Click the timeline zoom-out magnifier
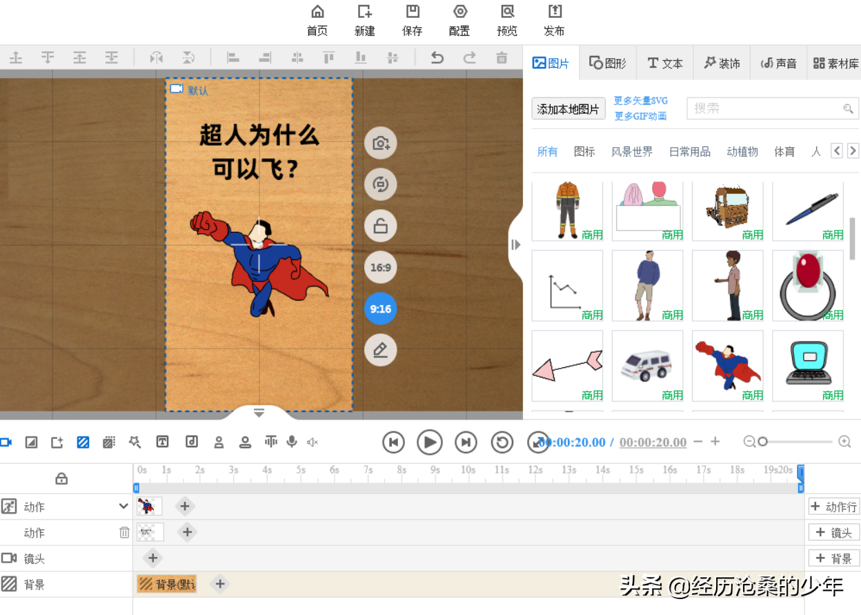Screen dimensions: 861x615 pyautogui.click(x=750, y=442)
